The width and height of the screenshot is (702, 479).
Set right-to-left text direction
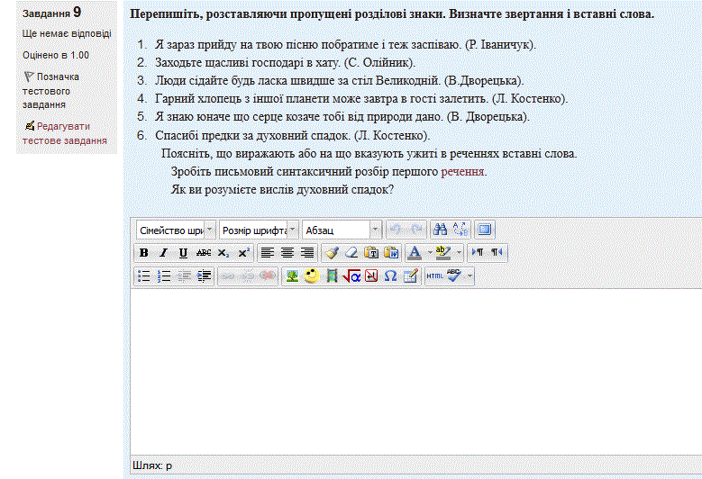497,253
